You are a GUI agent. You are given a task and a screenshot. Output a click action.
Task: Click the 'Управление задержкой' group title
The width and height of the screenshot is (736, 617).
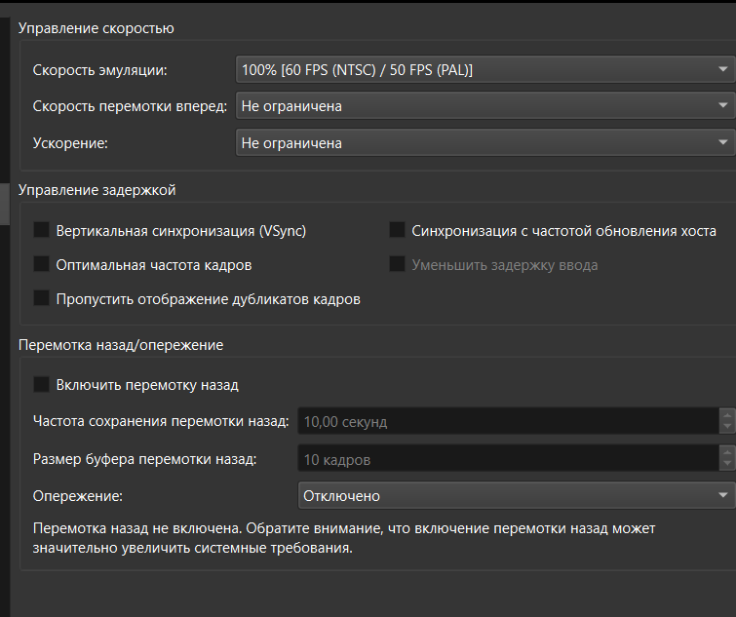coord(97,190)
